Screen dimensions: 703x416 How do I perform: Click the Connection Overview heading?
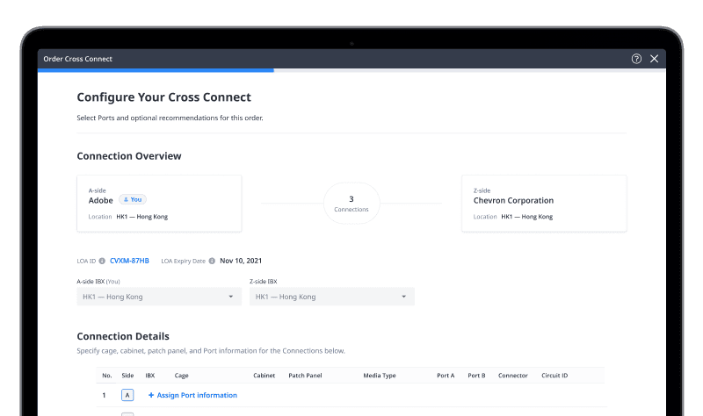pos(129,156)
